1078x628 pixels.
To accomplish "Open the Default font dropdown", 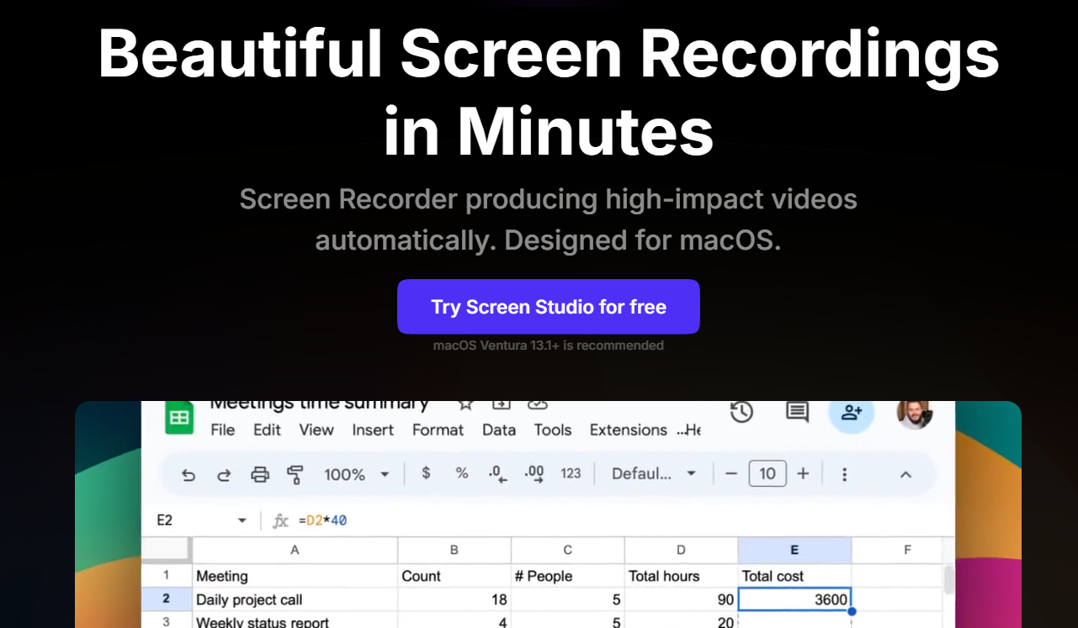I will [654, 473].
